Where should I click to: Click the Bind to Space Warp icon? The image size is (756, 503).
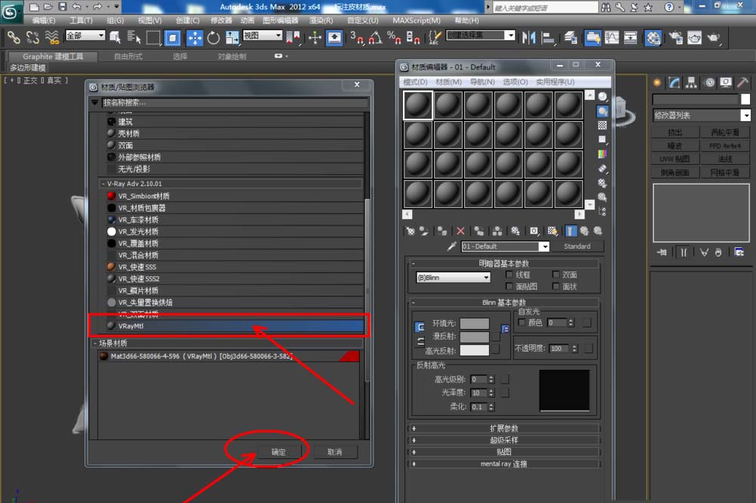point(51,38)
